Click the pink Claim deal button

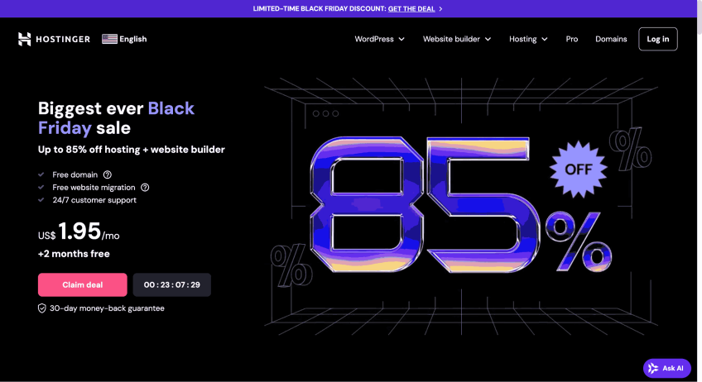click(x=83, y=284)
